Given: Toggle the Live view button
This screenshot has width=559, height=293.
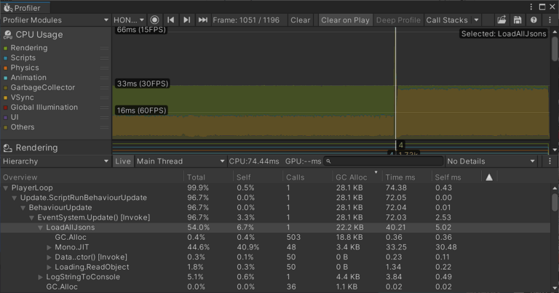Looking at the screenshot, I should (x=123, y=161).
